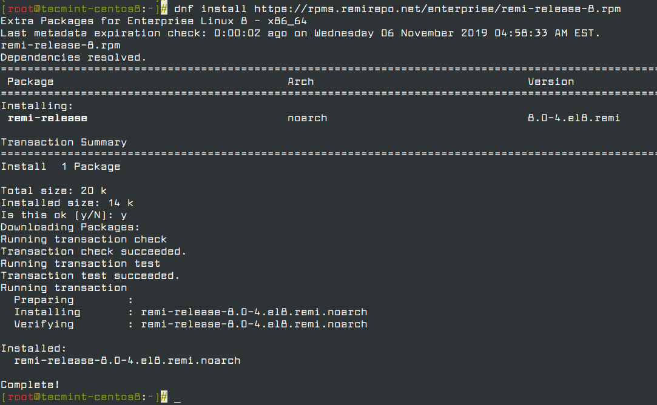
Task: Click the 'Complete!' status message
Action: 30,385
